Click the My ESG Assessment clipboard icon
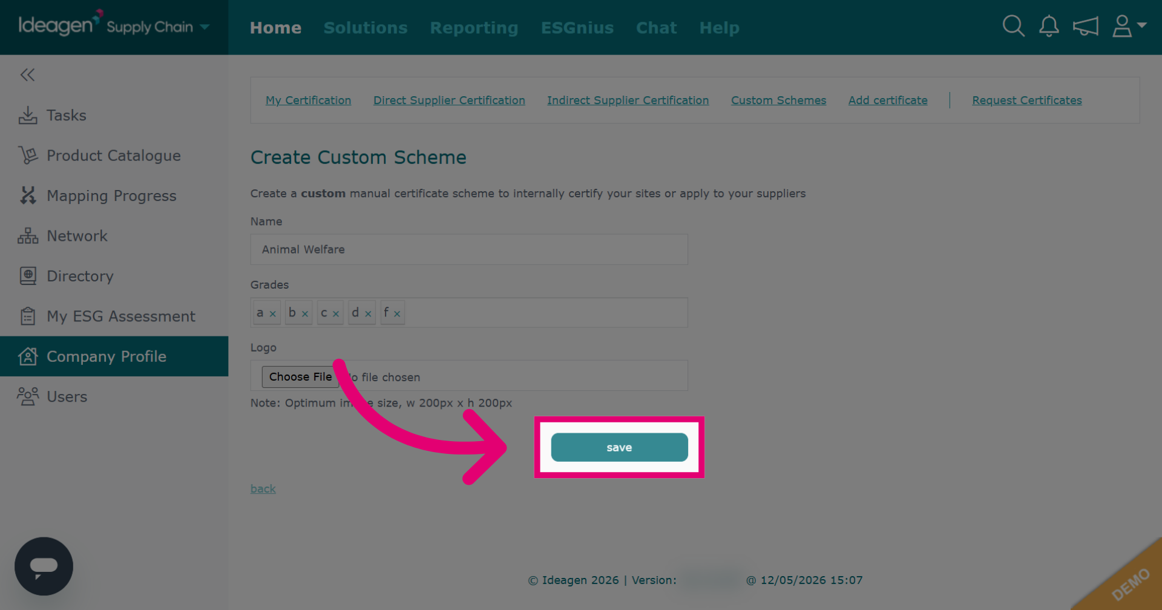Image resolution: width=1162 pixels, height=610 pixels. [x=28, y=316]
